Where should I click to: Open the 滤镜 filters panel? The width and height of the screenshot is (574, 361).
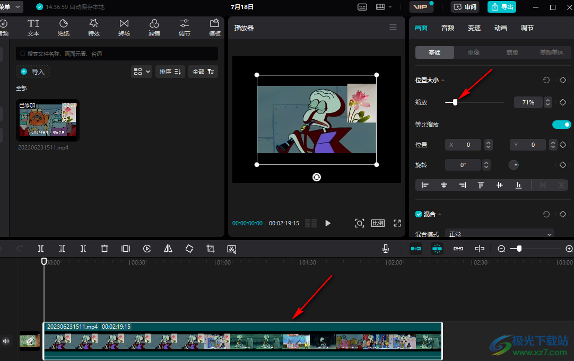tap(154, 28)
